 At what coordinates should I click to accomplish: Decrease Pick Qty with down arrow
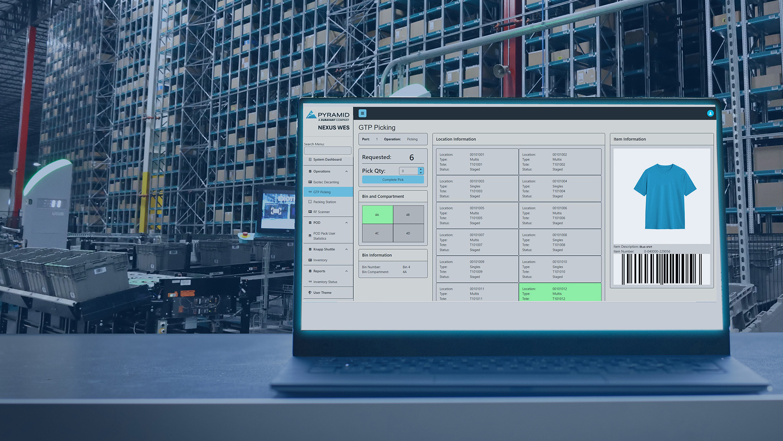pos(421,173)
